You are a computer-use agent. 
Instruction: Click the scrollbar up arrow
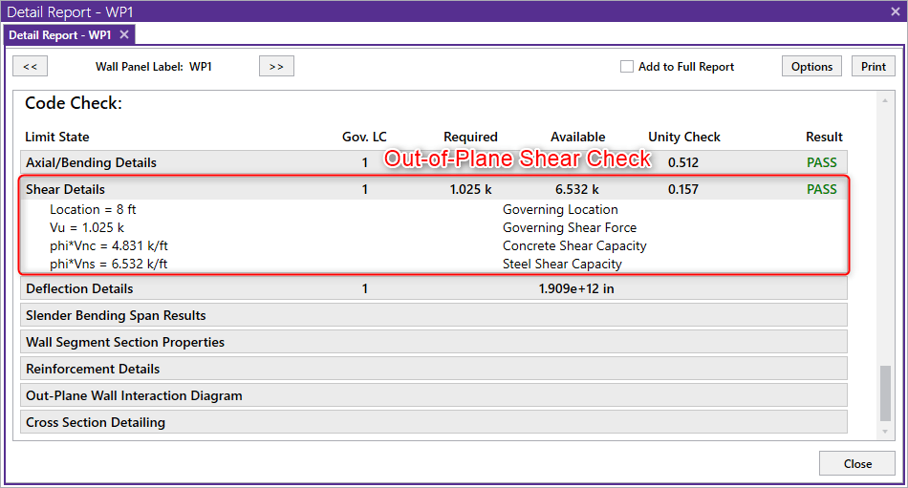(885, 99)
